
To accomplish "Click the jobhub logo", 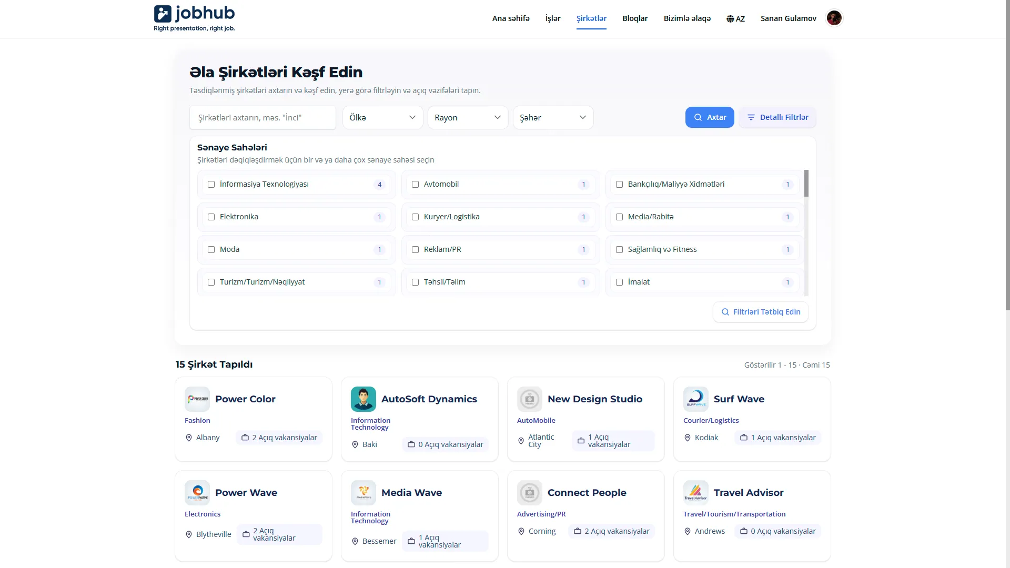I will coord(194,18).
